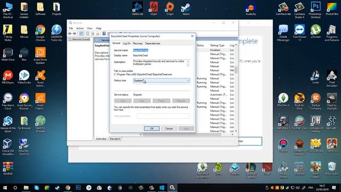The image size is (341, 192).
Task: Sort by the Startup Type column header
Action: pos(217,45)
